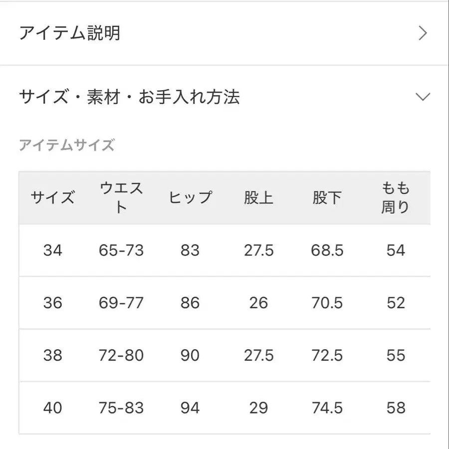This screenshot has height=449, width=449.
Task: Click size 38 in the chart
Action: pyautogui.click(x=53, y=356)
